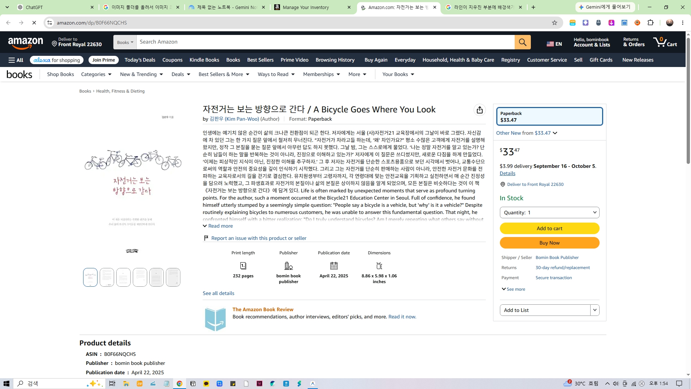Open Task View on the taskbar
The height and width of the screenshot is (389, 691).
[x=112, y=384]
